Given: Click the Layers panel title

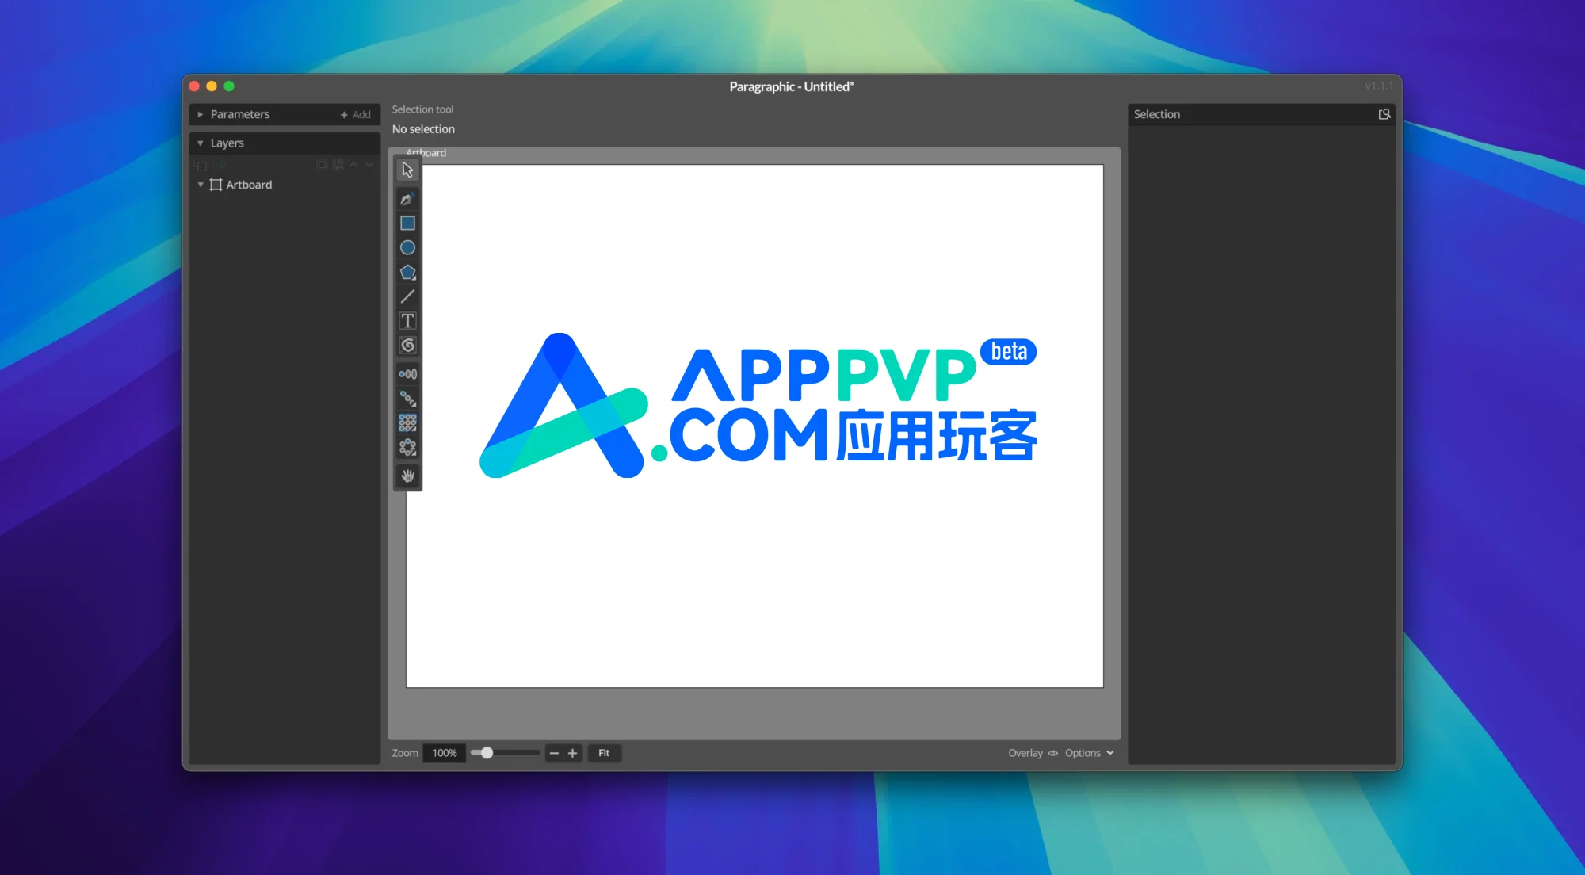Looking at the screenshot, I should [227, 143].
